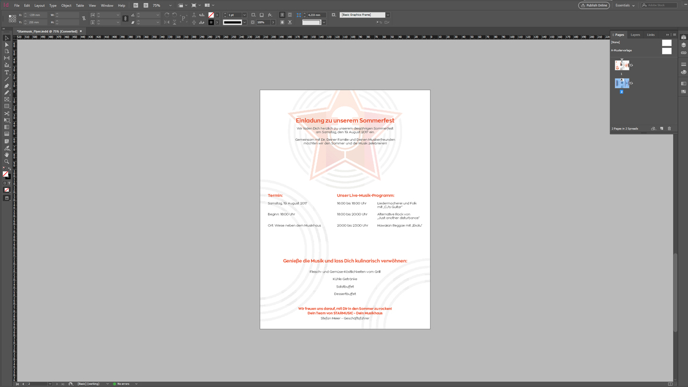Click the No errors preflight status
688x387 pixels.
coord(121,384)
